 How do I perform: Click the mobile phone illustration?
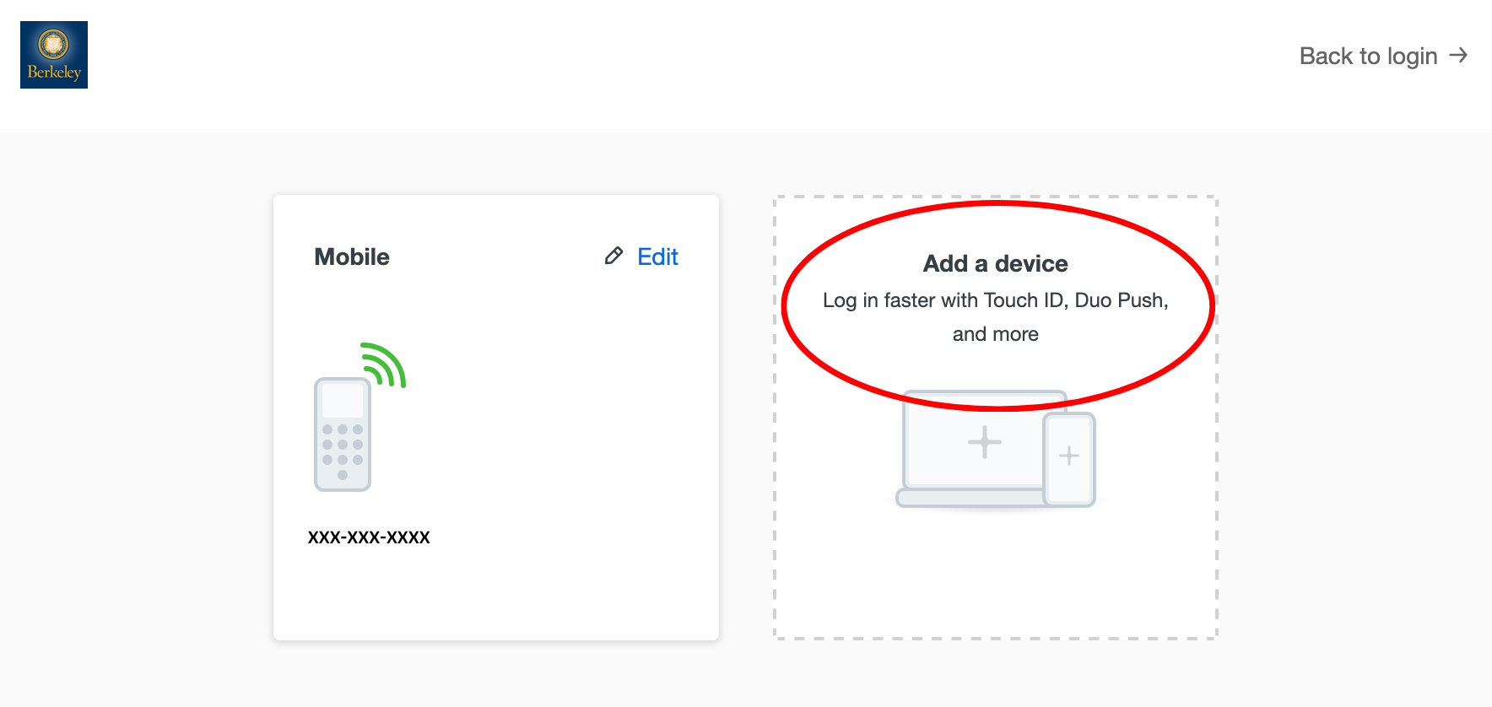(359, 417)
